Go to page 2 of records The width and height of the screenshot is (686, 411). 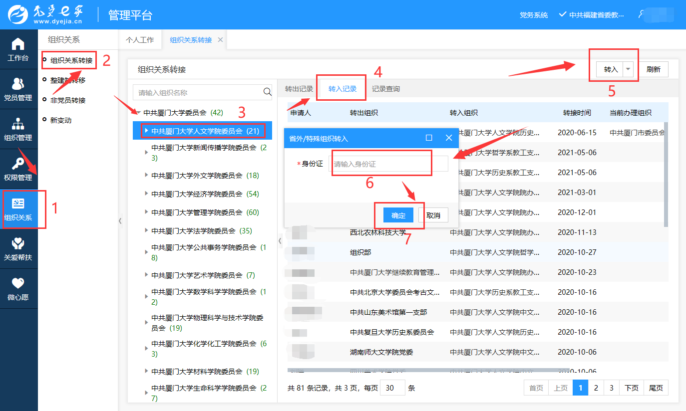click(x=596, y=388)
